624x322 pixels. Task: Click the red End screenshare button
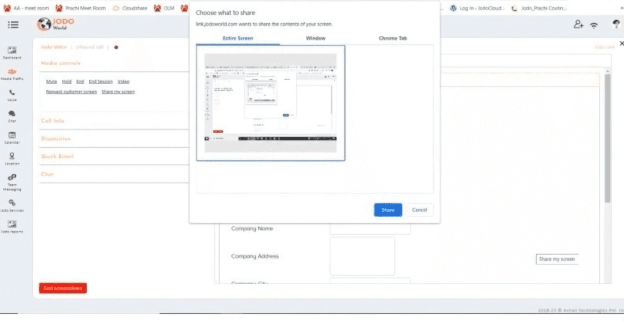coord(63,288)
